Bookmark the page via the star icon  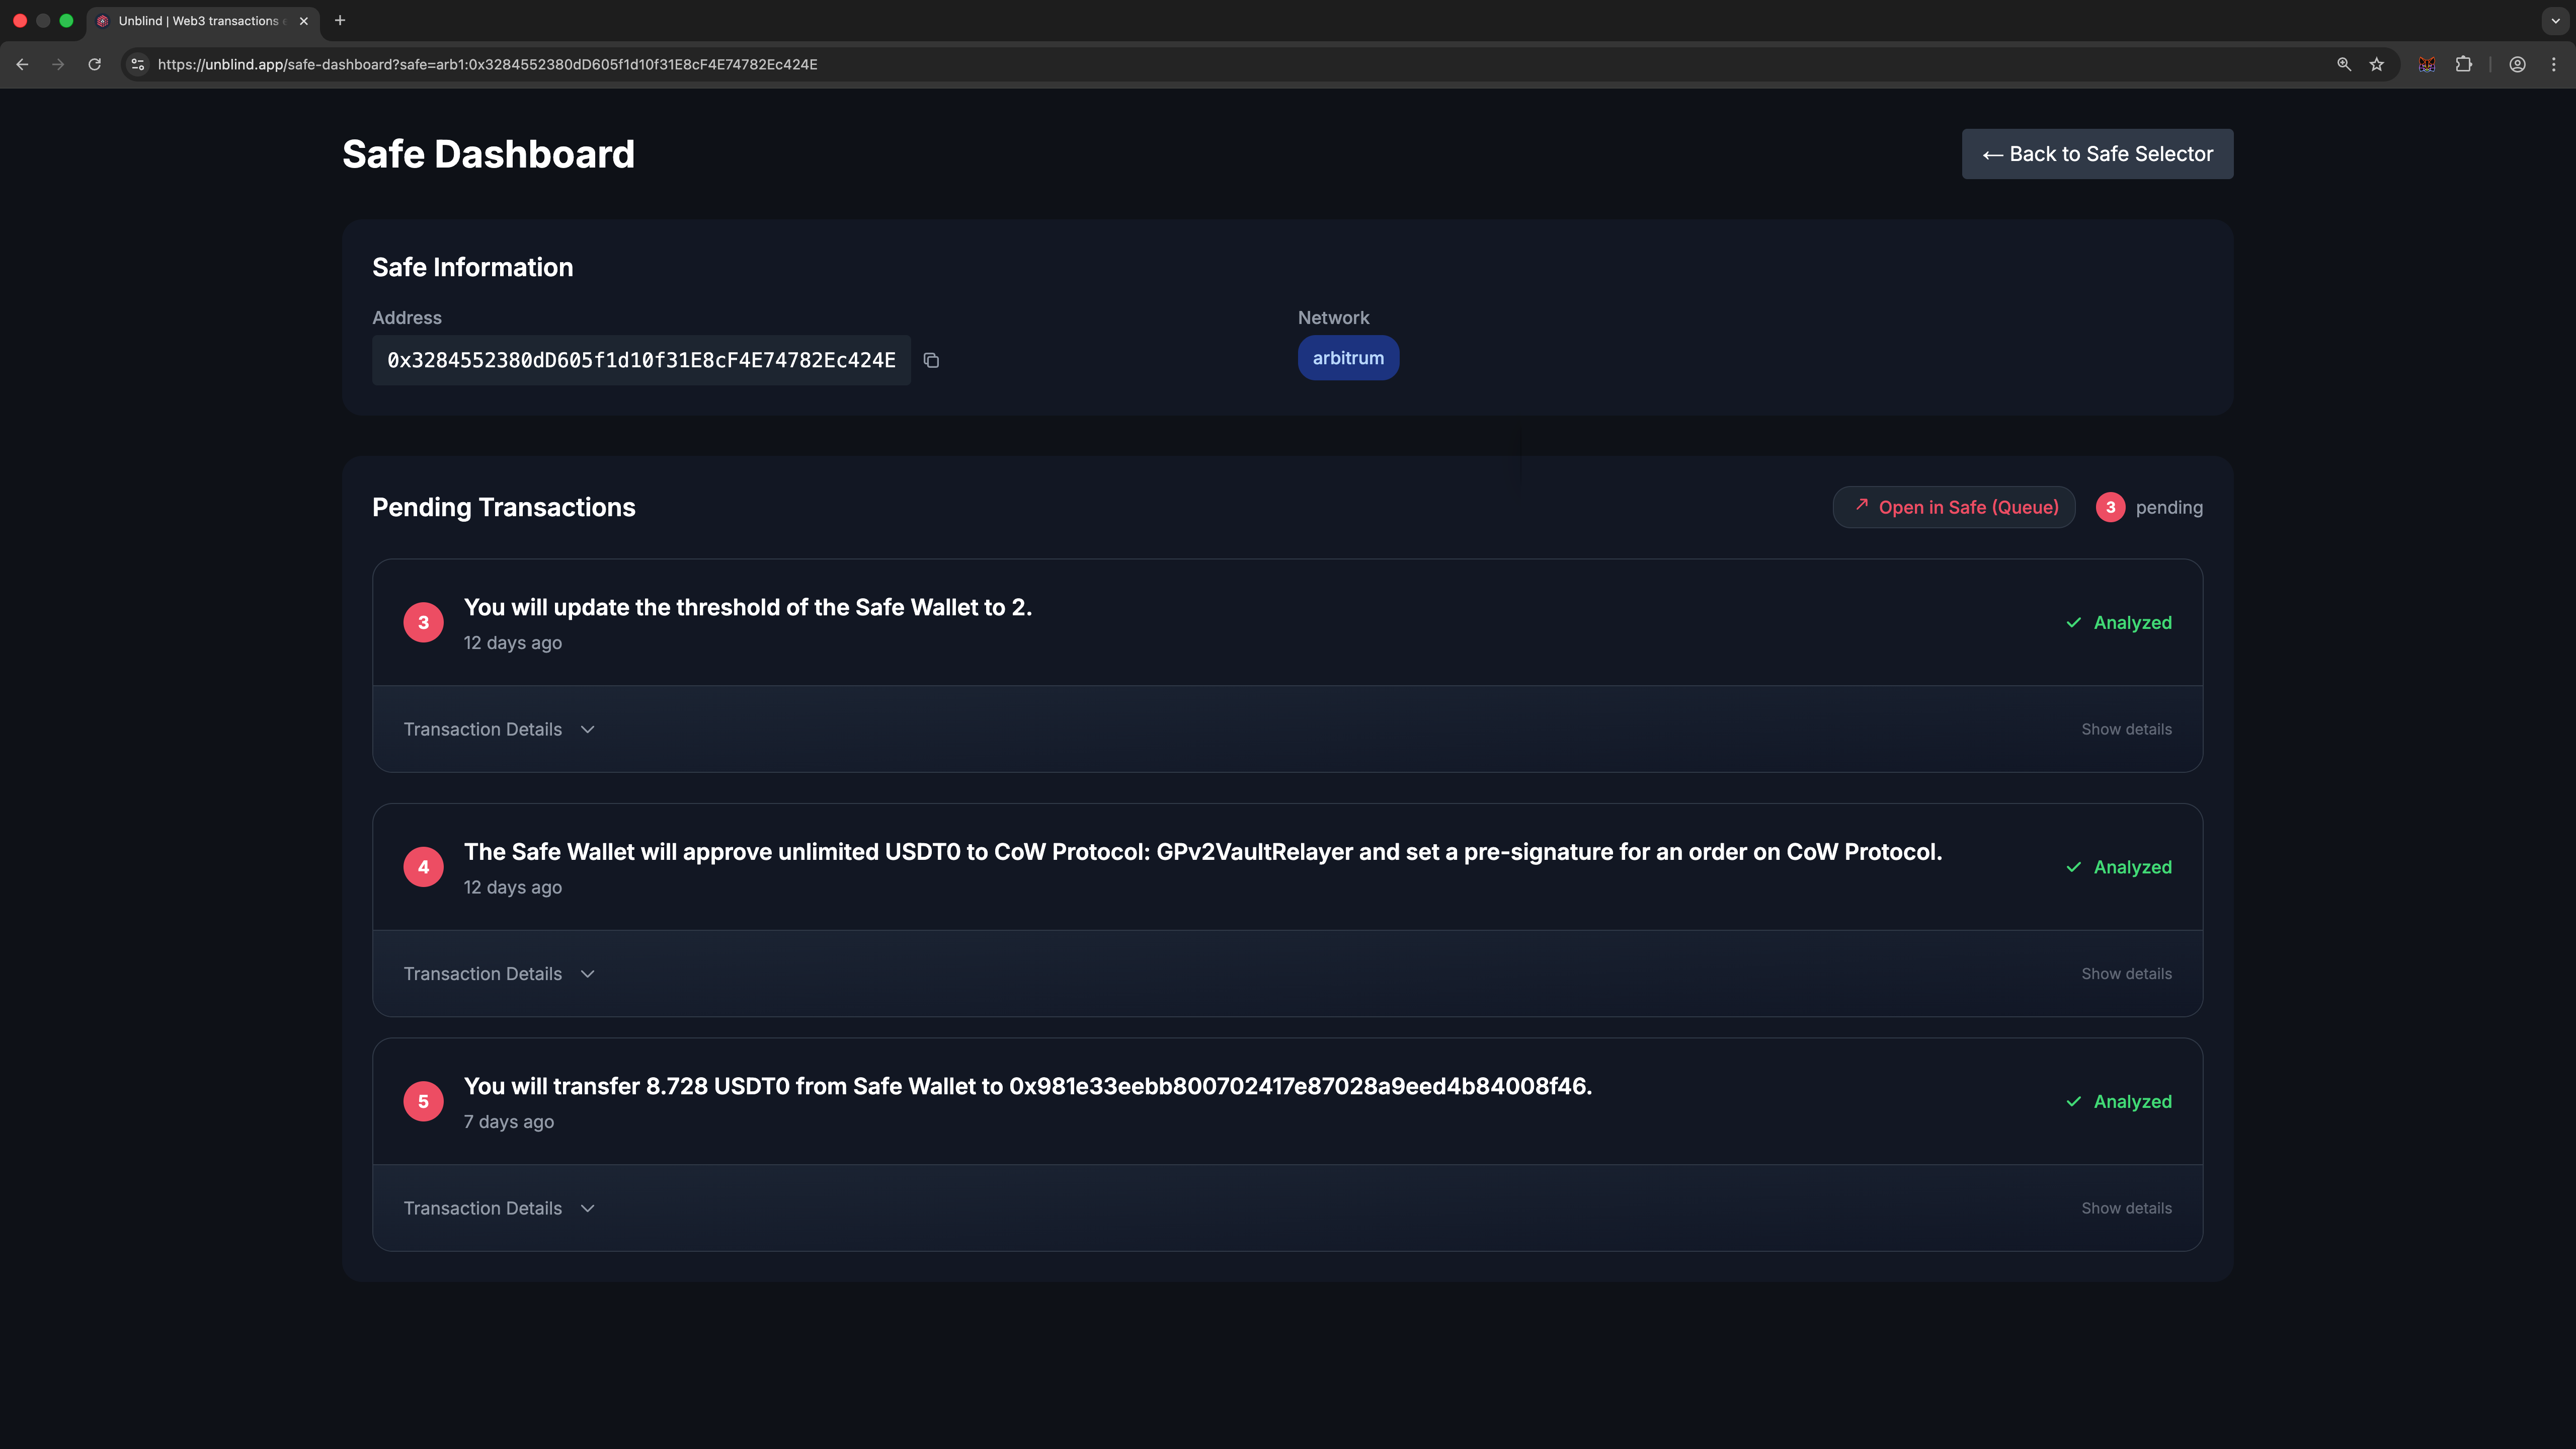pos(2376,63)
